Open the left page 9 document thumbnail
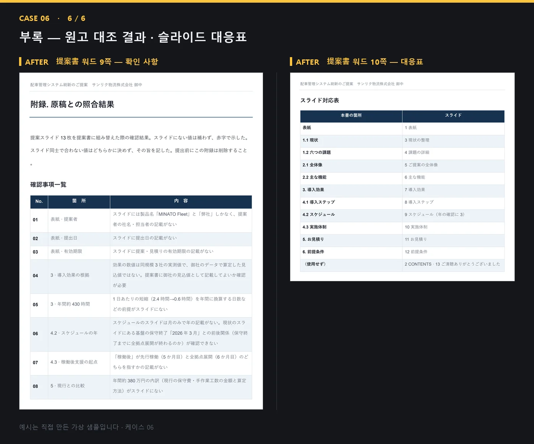The height and width of the screenshot is (444, 534). pos(141,241)
